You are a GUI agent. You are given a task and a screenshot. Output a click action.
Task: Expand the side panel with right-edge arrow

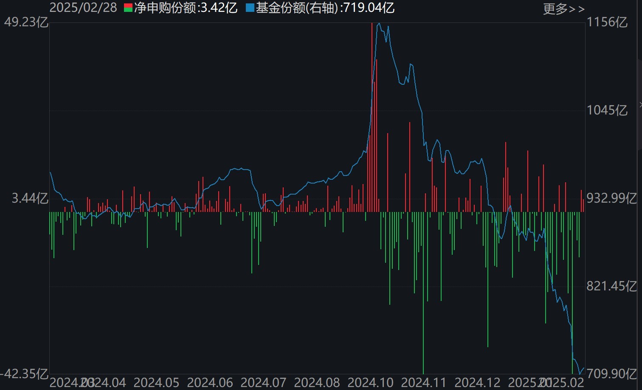(x=640, y=105)
